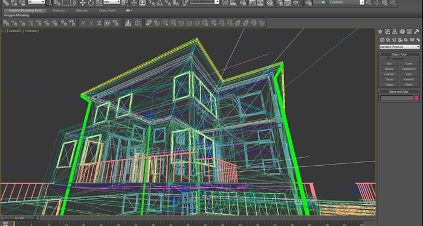Open Edit Named Selection Sets
The image size is (423, 226).
[x=185, y=2]
